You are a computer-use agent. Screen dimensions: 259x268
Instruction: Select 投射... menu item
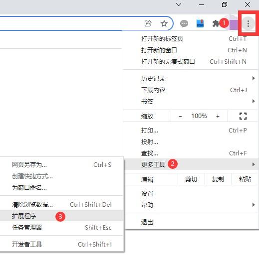pos(190,141)
